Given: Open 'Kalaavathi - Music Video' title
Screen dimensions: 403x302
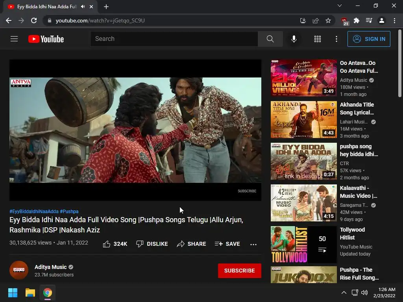Looking at the screenshot, I should click(x=359, y=192).
